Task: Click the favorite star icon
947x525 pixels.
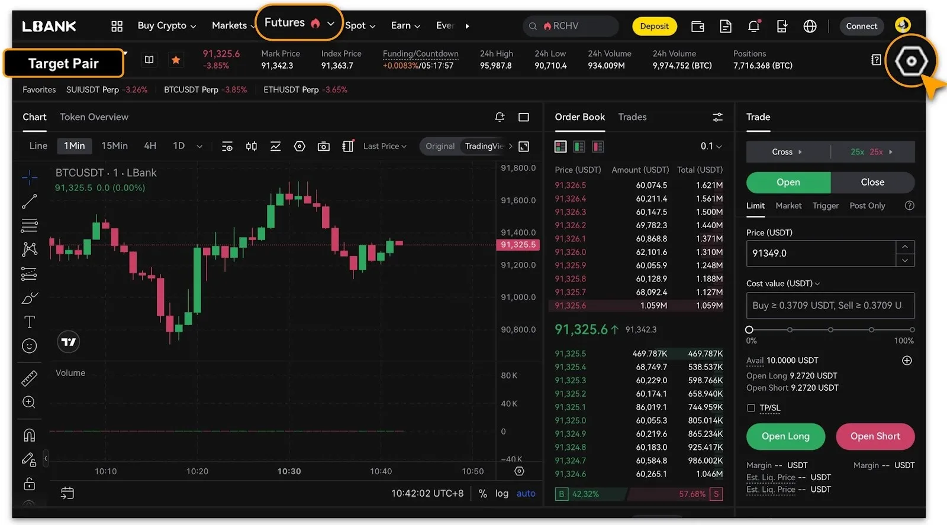Action: [176, 60]
